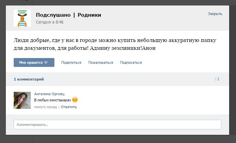Reply to the comment via Ответить
Screen dimensions: 236x143
tap(69, 107)
